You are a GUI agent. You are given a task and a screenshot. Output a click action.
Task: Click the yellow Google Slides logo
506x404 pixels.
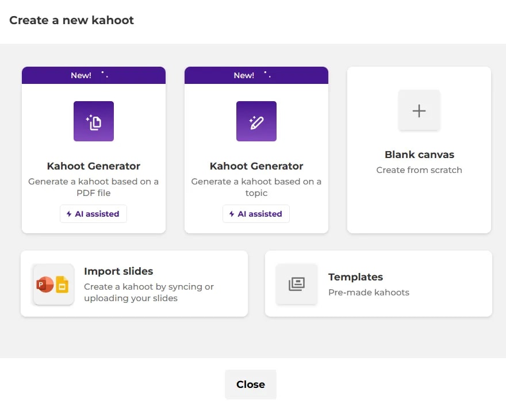click(62, 284)
